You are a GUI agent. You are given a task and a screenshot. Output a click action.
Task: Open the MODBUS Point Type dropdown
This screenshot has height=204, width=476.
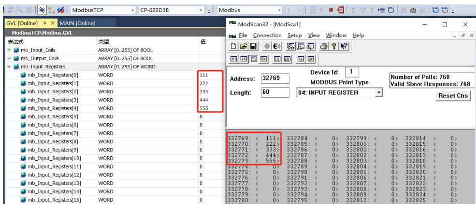[378, 92]
